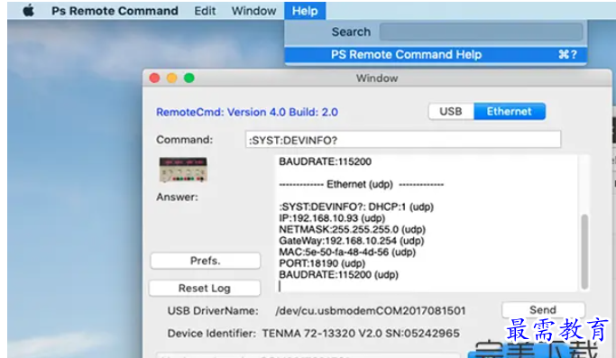Maximize window with green button
The height and width of the screenshot is (358, 616).
(189, 78)
